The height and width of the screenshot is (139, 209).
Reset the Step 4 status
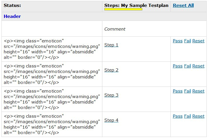coord(198,116)
